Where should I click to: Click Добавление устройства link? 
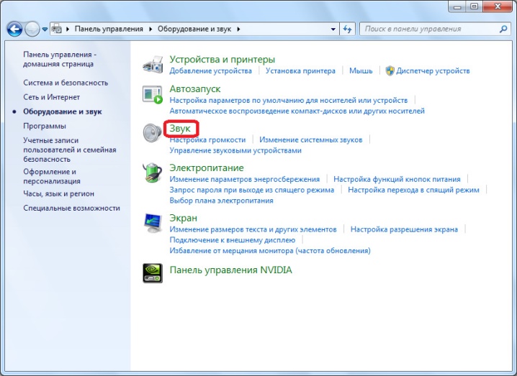(x=210, y=70)
